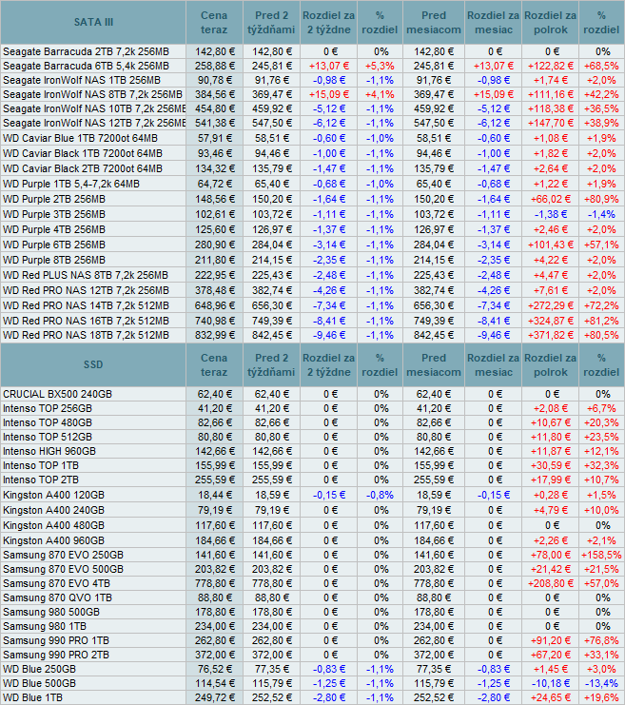The image size is (625, 705).
Task: Click the two-week percentage -0,8%
Action: [380, 496]
